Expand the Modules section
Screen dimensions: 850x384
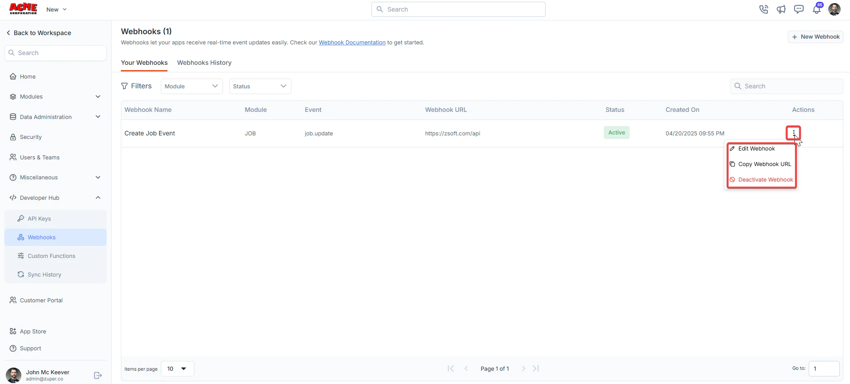[x=56, y=96]
